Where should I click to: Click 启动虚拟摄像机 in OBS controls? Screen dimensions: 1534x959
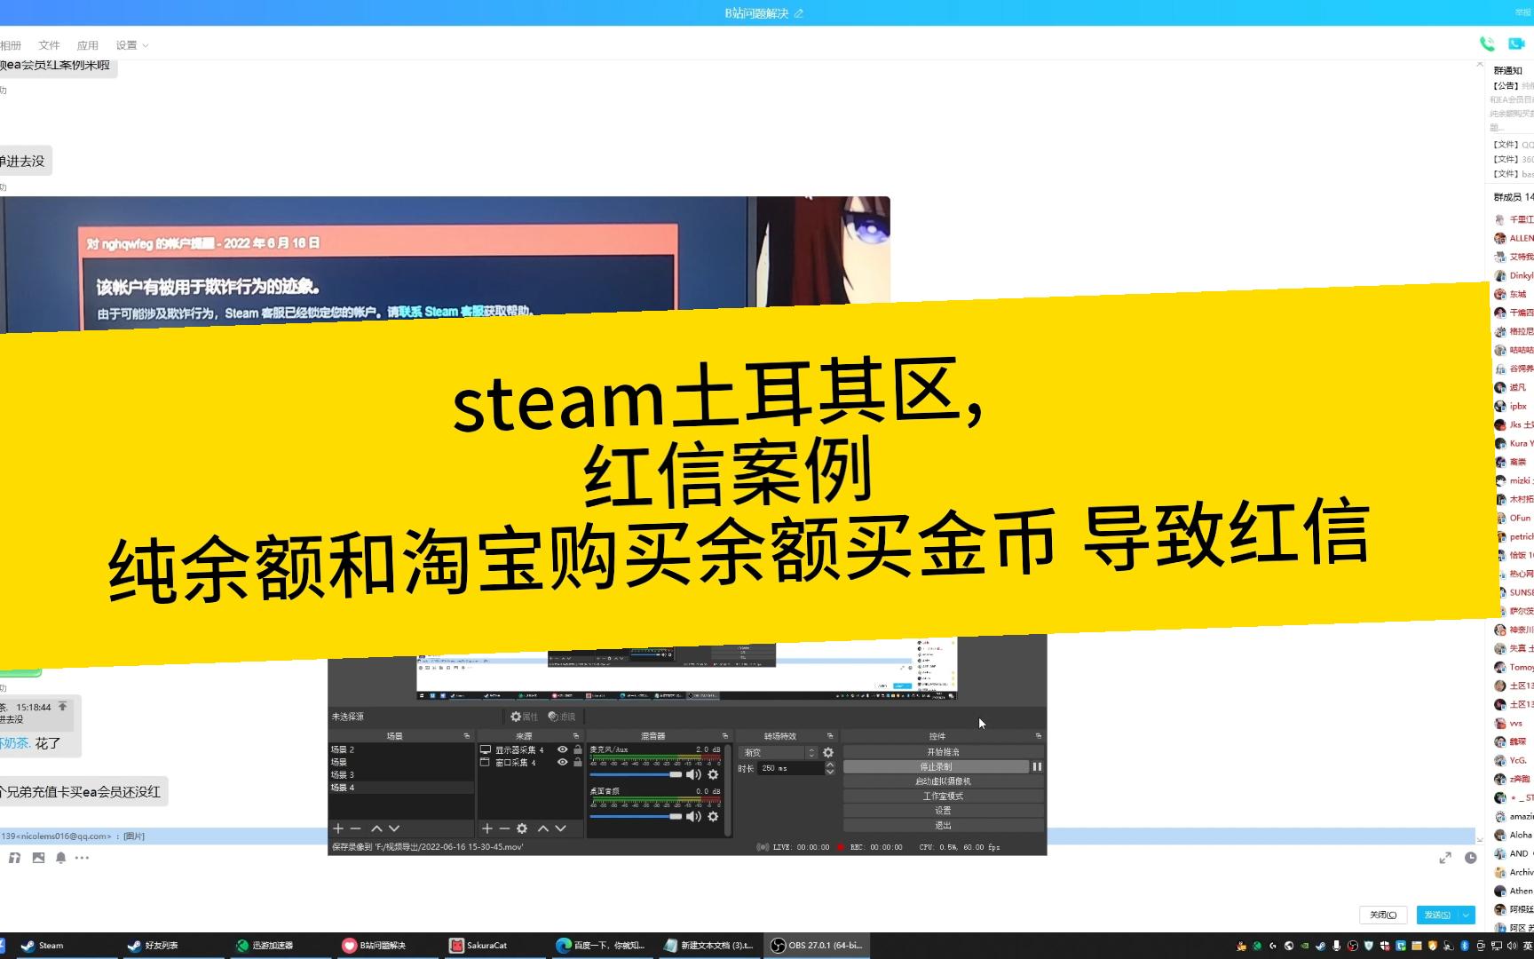tap(943, 781)
